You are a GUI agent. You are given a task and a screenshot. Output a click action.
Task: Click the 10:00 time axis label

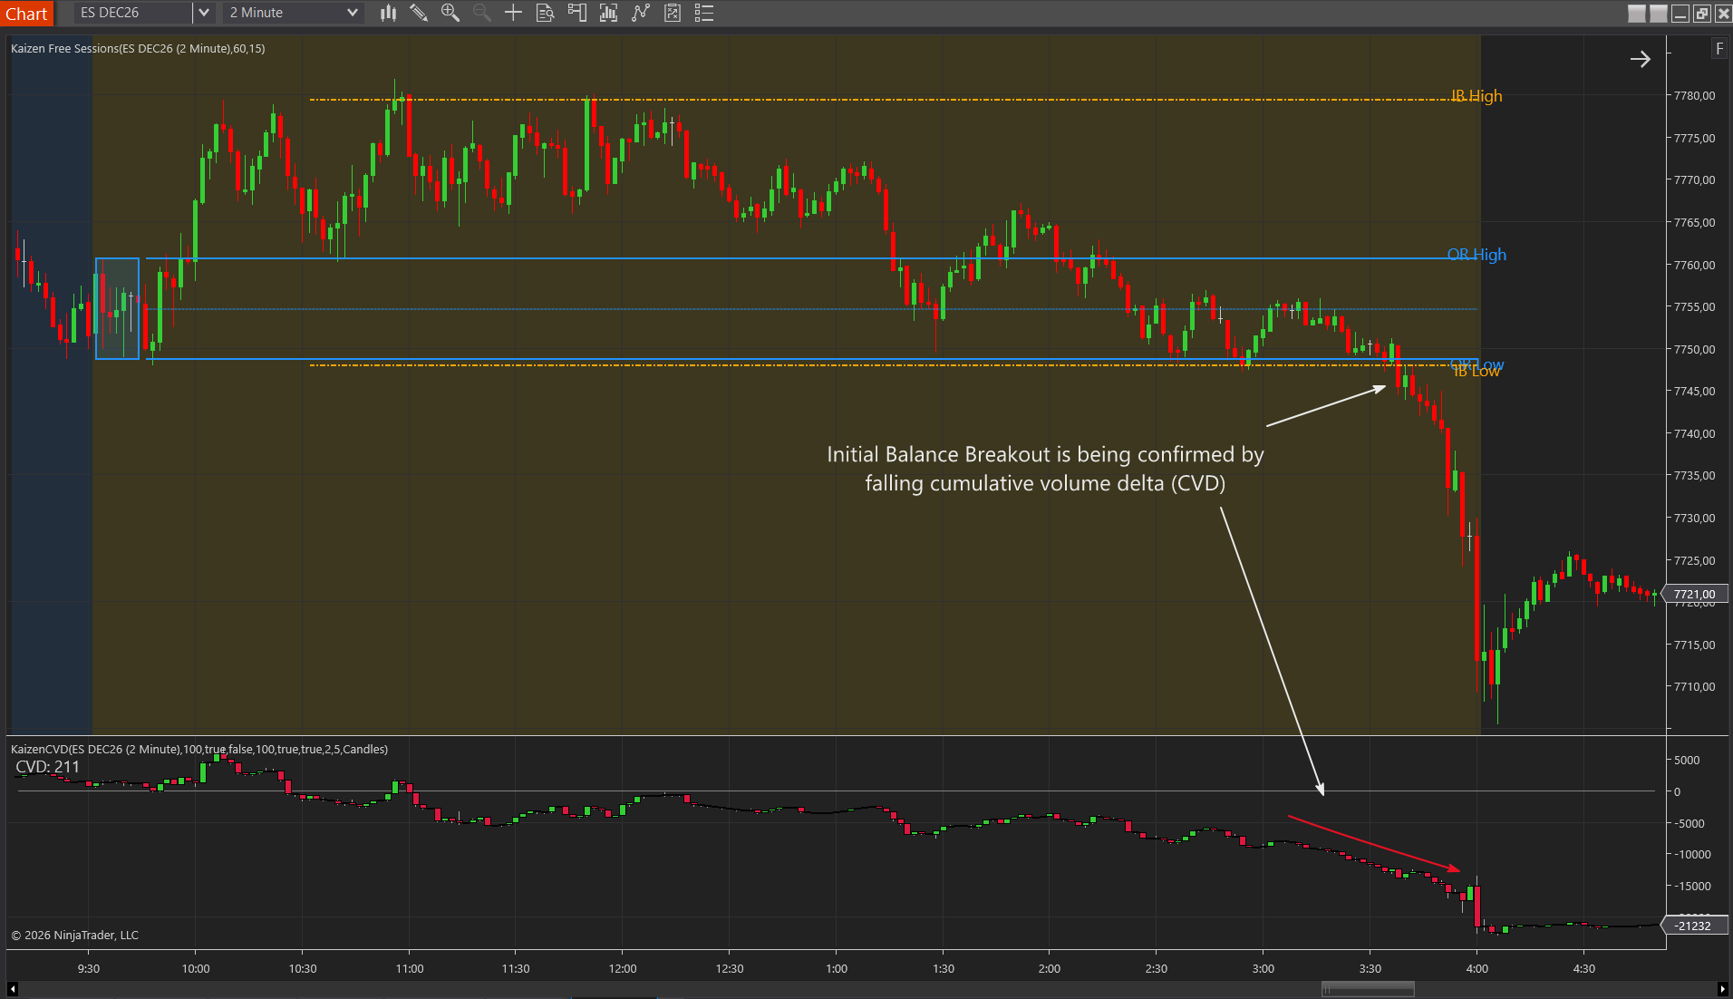coord(196,968)
